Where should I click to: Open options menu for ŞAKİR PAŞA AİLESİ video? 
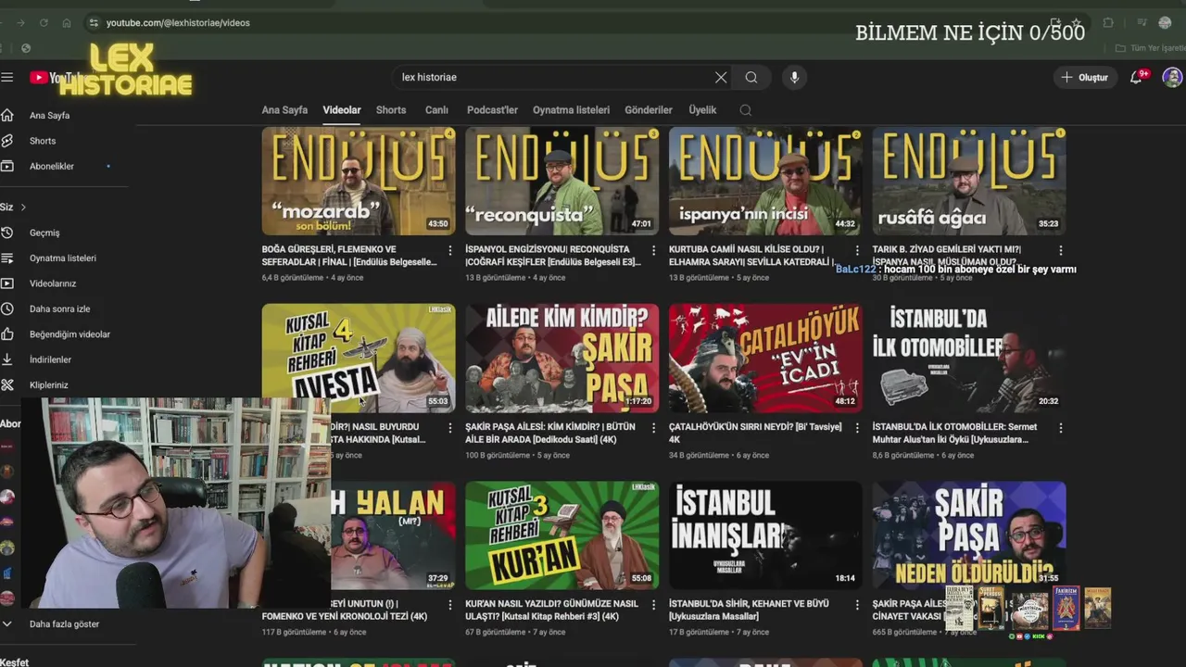click(x=653, y=428)
